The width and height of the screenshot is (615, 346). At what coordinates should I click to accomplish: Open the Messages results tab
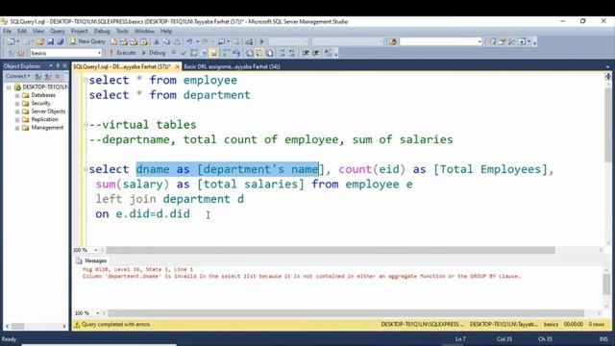[x=91, y=260]
